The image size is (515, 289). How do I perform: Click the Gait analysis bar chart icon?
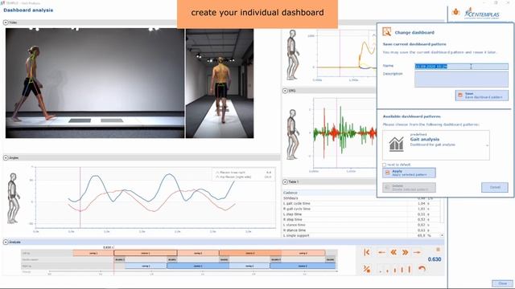click(x=396, y=144)
